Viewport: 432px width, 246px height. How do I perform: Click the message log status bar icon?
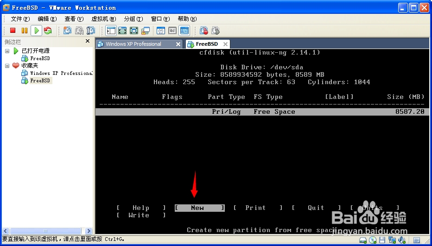(417, 240)
